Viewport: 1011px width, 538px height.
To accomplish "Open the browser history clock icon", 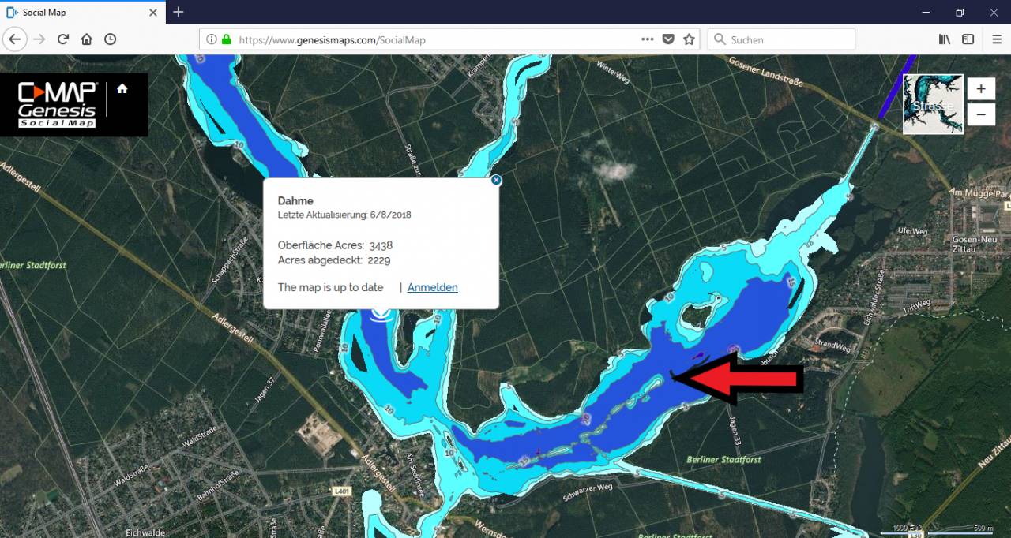I will tap(111, 39).
